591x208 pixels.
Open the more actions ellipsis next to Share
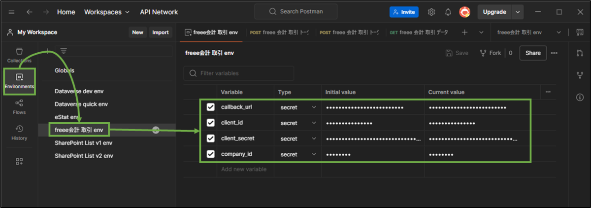click(554, 53)
